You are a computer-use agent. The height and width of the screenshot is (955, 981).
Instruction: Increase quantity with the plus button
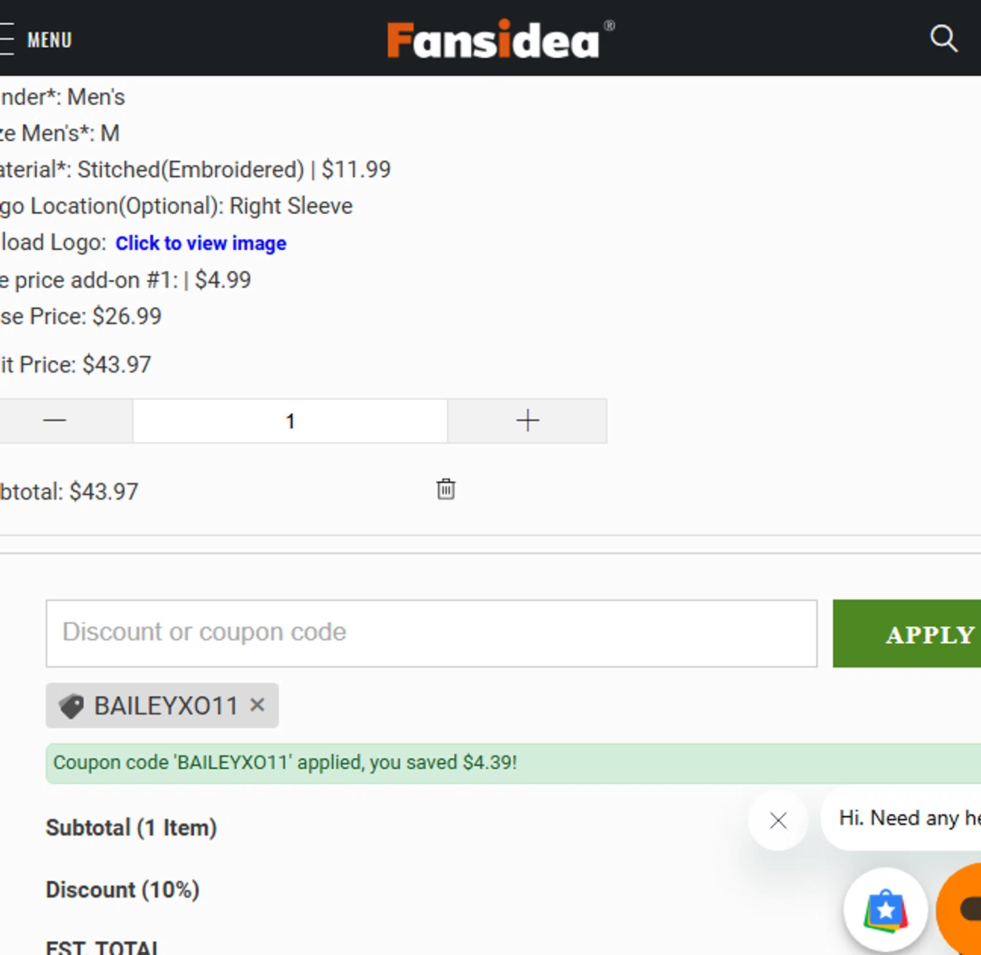(x=527, y=421)
